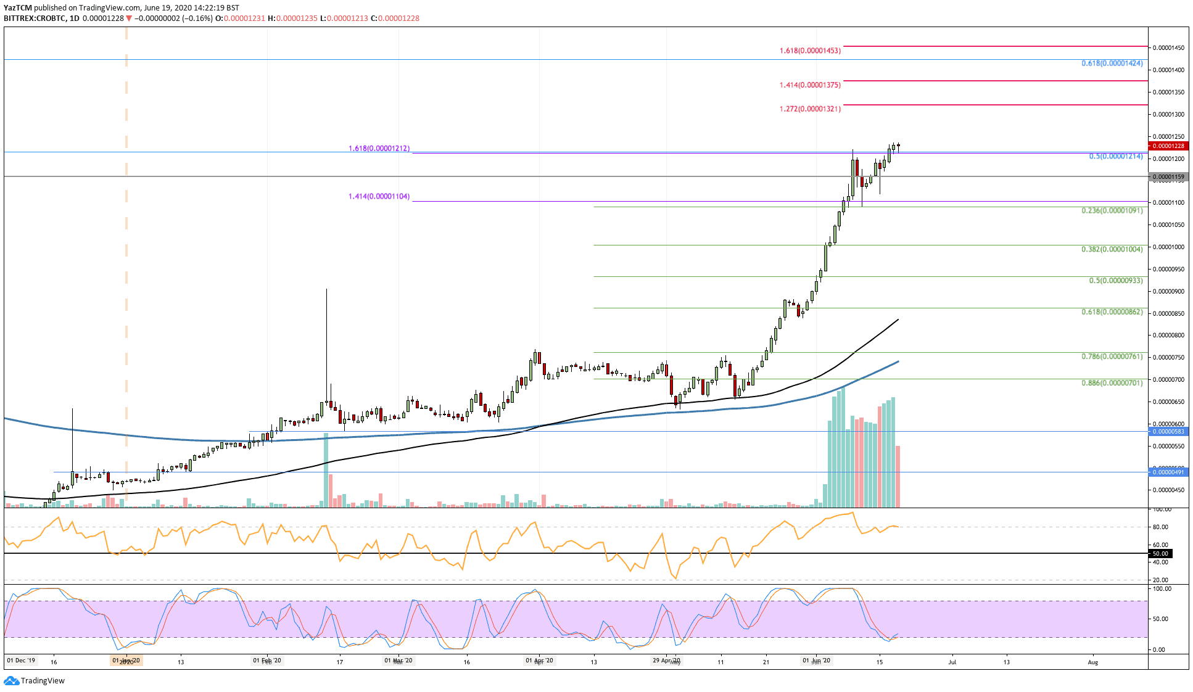The image size is (1193, 692).
Task: Click the 01 Feb '20 date marker
Action: click(x=267, y=661)
